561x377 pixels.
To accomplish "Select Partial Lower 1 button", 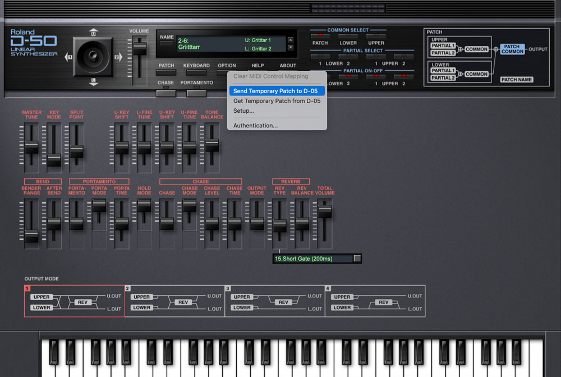I will pos(320,57).
